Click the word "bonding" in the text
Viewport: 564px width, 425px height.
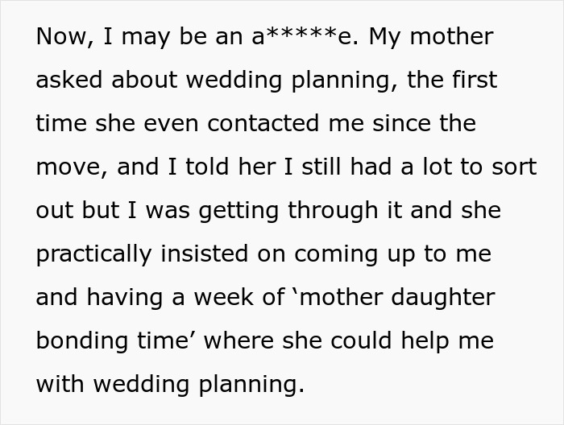pos(83,341)
